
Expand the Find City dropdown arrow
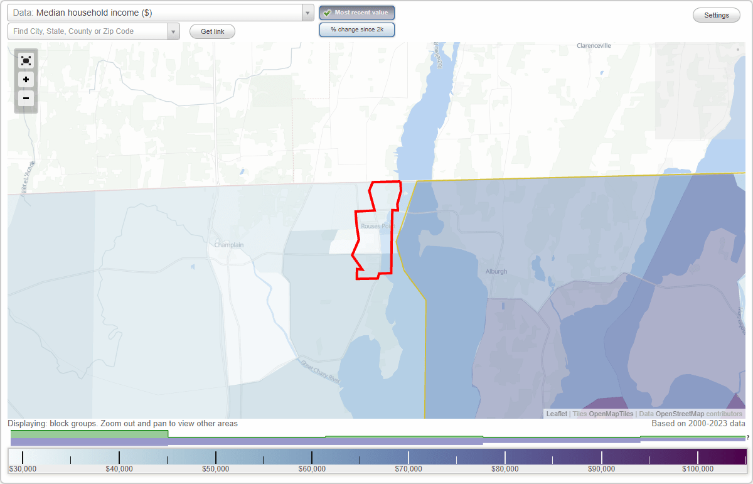(x=174, y=31)
